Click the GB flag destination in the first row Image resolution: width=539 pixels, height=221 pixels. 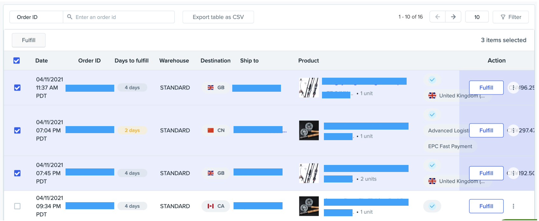[216, 88]
